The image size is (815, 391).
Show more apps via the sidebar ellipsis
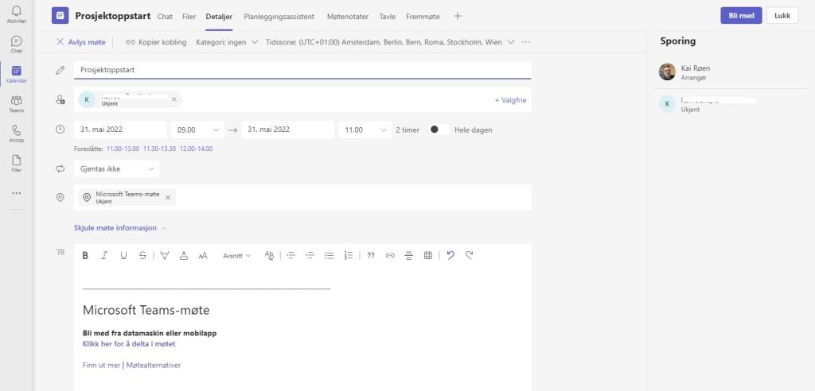click(x=17, y=193)
